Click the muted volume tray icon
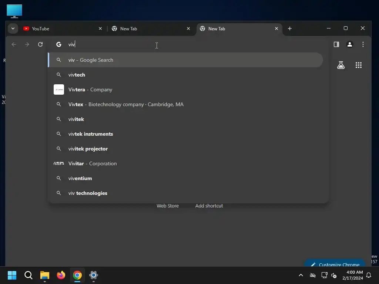Viewport: 379px width, 284px height. tap(334, 275)
